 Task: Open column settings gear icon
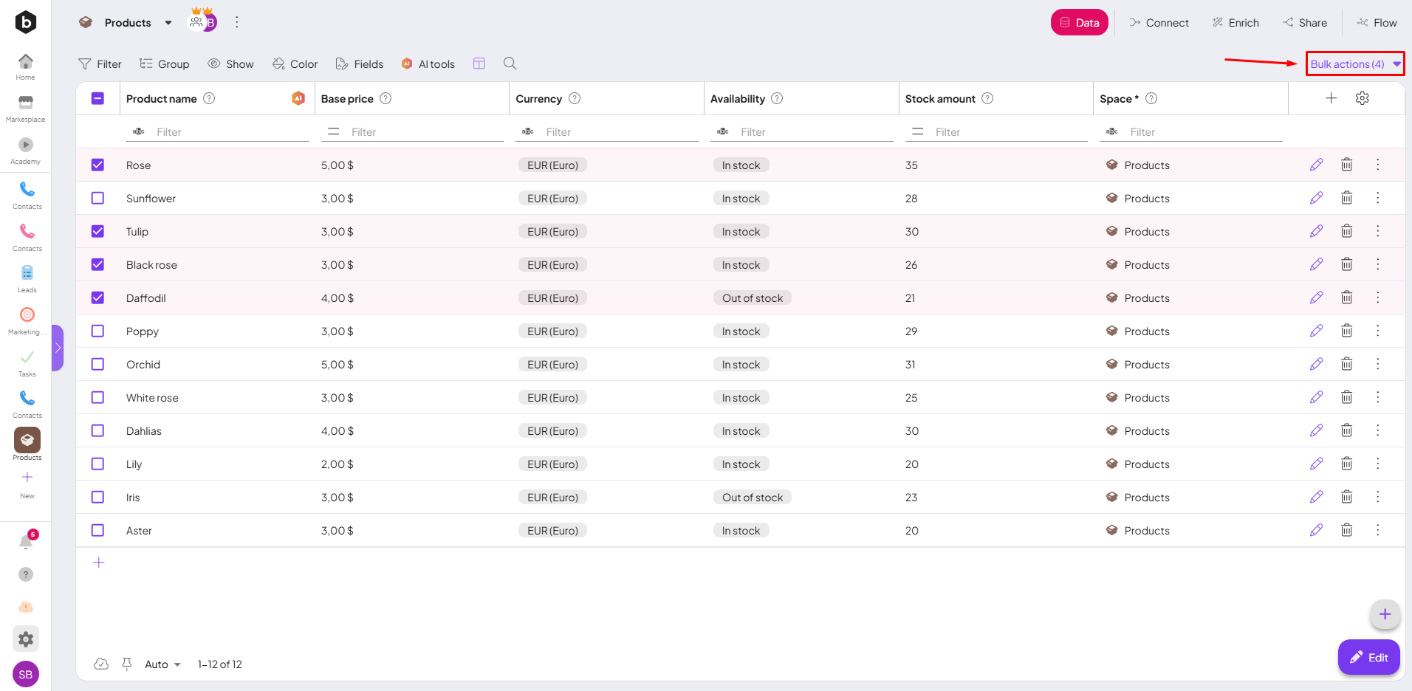pyautogui.click(x=1363, y=98)
